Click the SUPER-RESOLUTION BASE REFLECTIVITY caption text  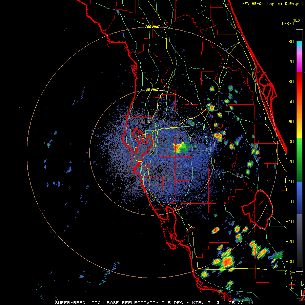107,303
